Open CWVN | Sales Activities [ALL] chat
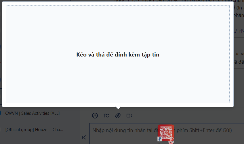The image size is (244, 144). (32, 113)
